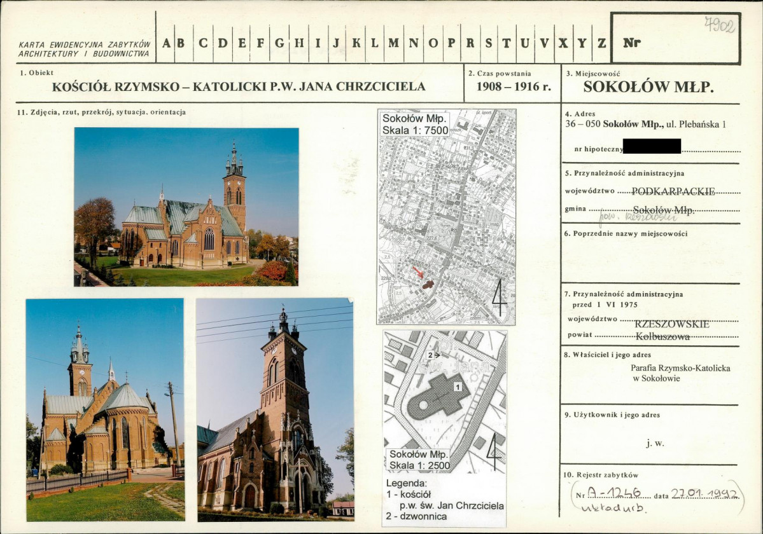This screenshot has height=534, width=763.
Task: Click the top church photo with green roof
Action: [x=186, y=207]
